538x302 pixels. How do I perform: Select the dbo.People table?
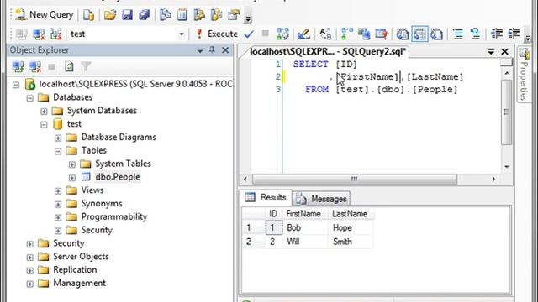pyautogui.click(x=118, y=177)
